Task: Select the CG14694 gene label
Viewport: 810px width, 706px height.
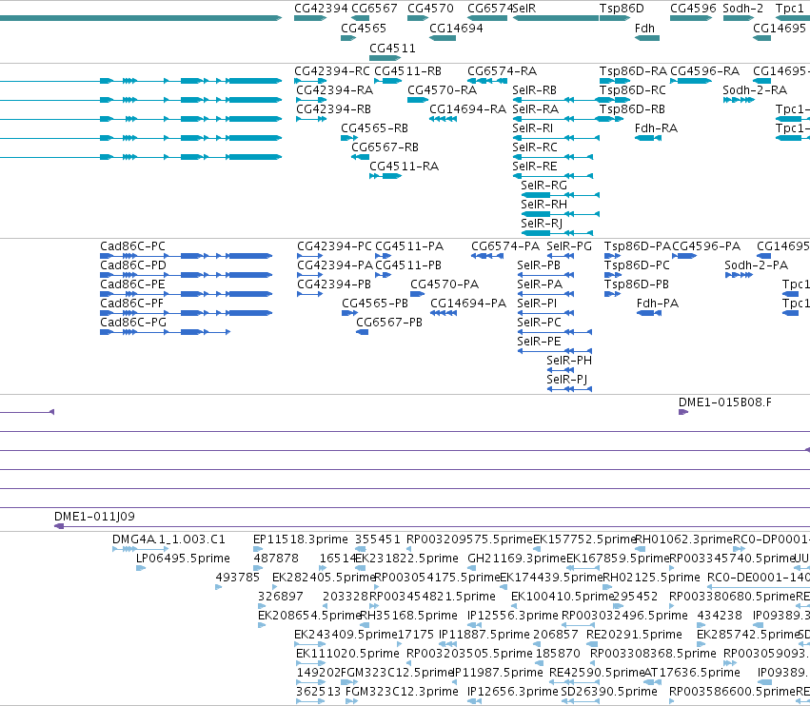Action: point(456,28)
